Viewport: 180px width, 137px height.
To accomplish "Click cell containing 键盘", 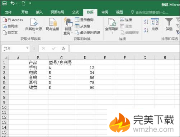I will pyautogui.click(x=38, y=87).
